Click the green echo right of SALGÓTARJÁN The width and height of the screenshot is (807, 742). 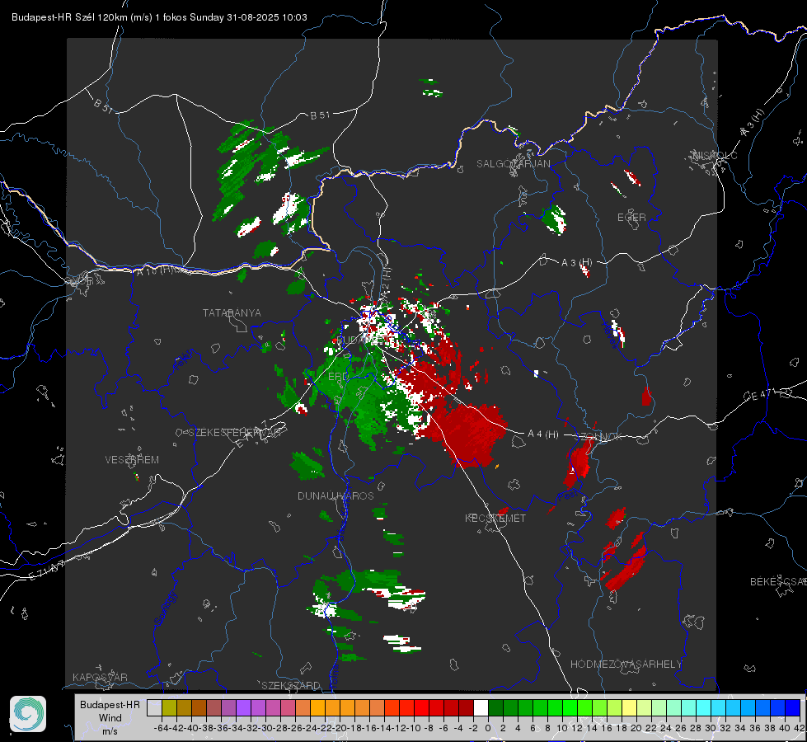(555, 218)
